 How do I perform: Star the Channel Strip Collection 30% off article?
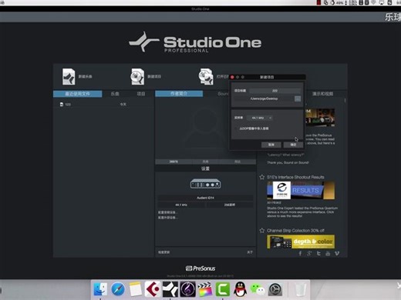262,230
